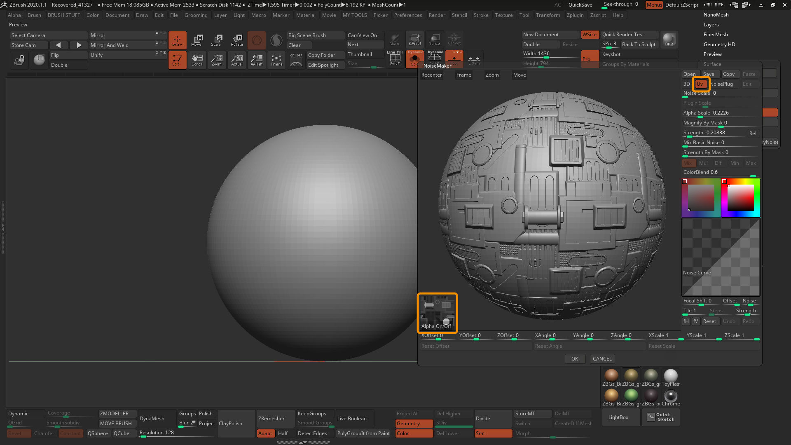Set S.Pivot icon
Viewport: 791px width, 445px height.
point(414,39)
